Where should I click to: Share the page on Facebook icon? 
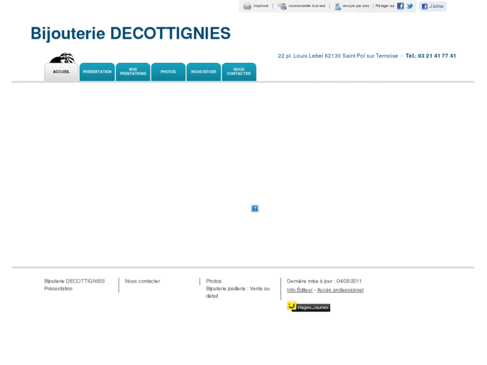pos(401,6)
